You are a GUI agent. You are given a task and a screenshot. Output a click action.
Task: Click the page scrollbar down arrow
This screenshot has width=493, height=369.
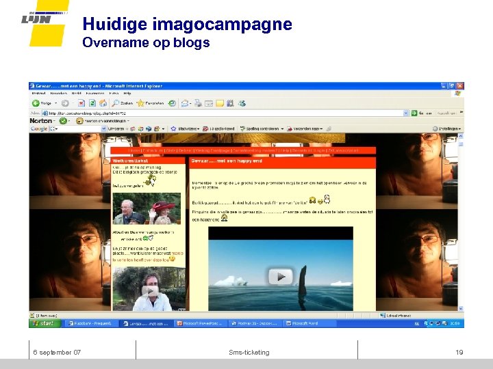coord(461,308)
